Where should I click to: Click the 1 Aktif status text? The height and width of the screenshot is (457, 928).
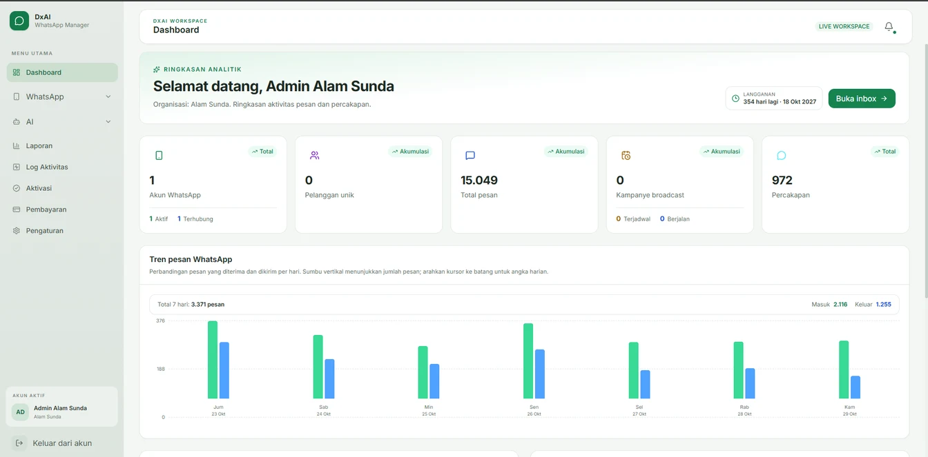pos(159,219)
